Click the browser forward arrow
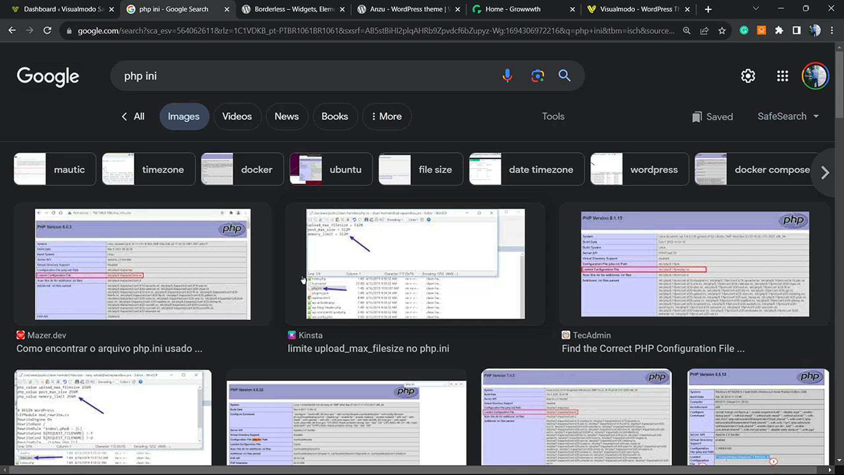This screenshot has height=475, width=844. (29, 30)
